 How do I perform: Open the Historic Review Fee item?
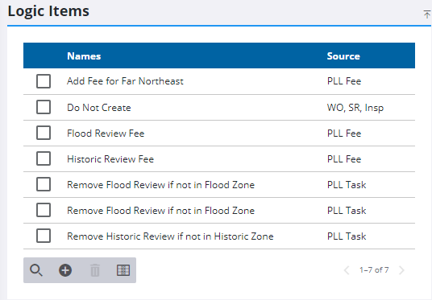(x=110, y=159)
